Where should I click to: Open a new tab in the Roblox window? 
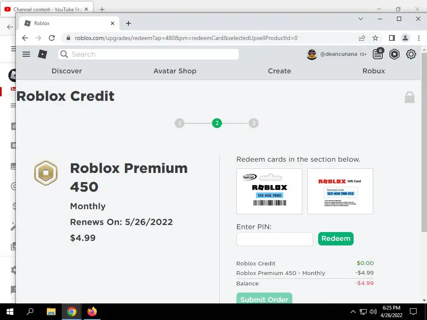[128, 23]
